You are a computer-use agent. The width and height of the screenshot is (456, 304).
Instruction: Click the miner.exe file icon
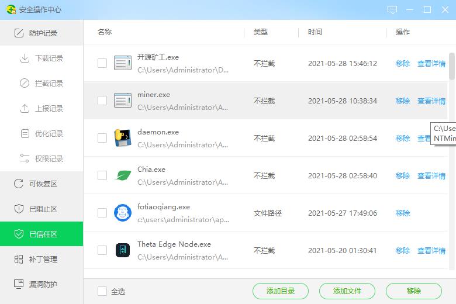coord(123,101)
